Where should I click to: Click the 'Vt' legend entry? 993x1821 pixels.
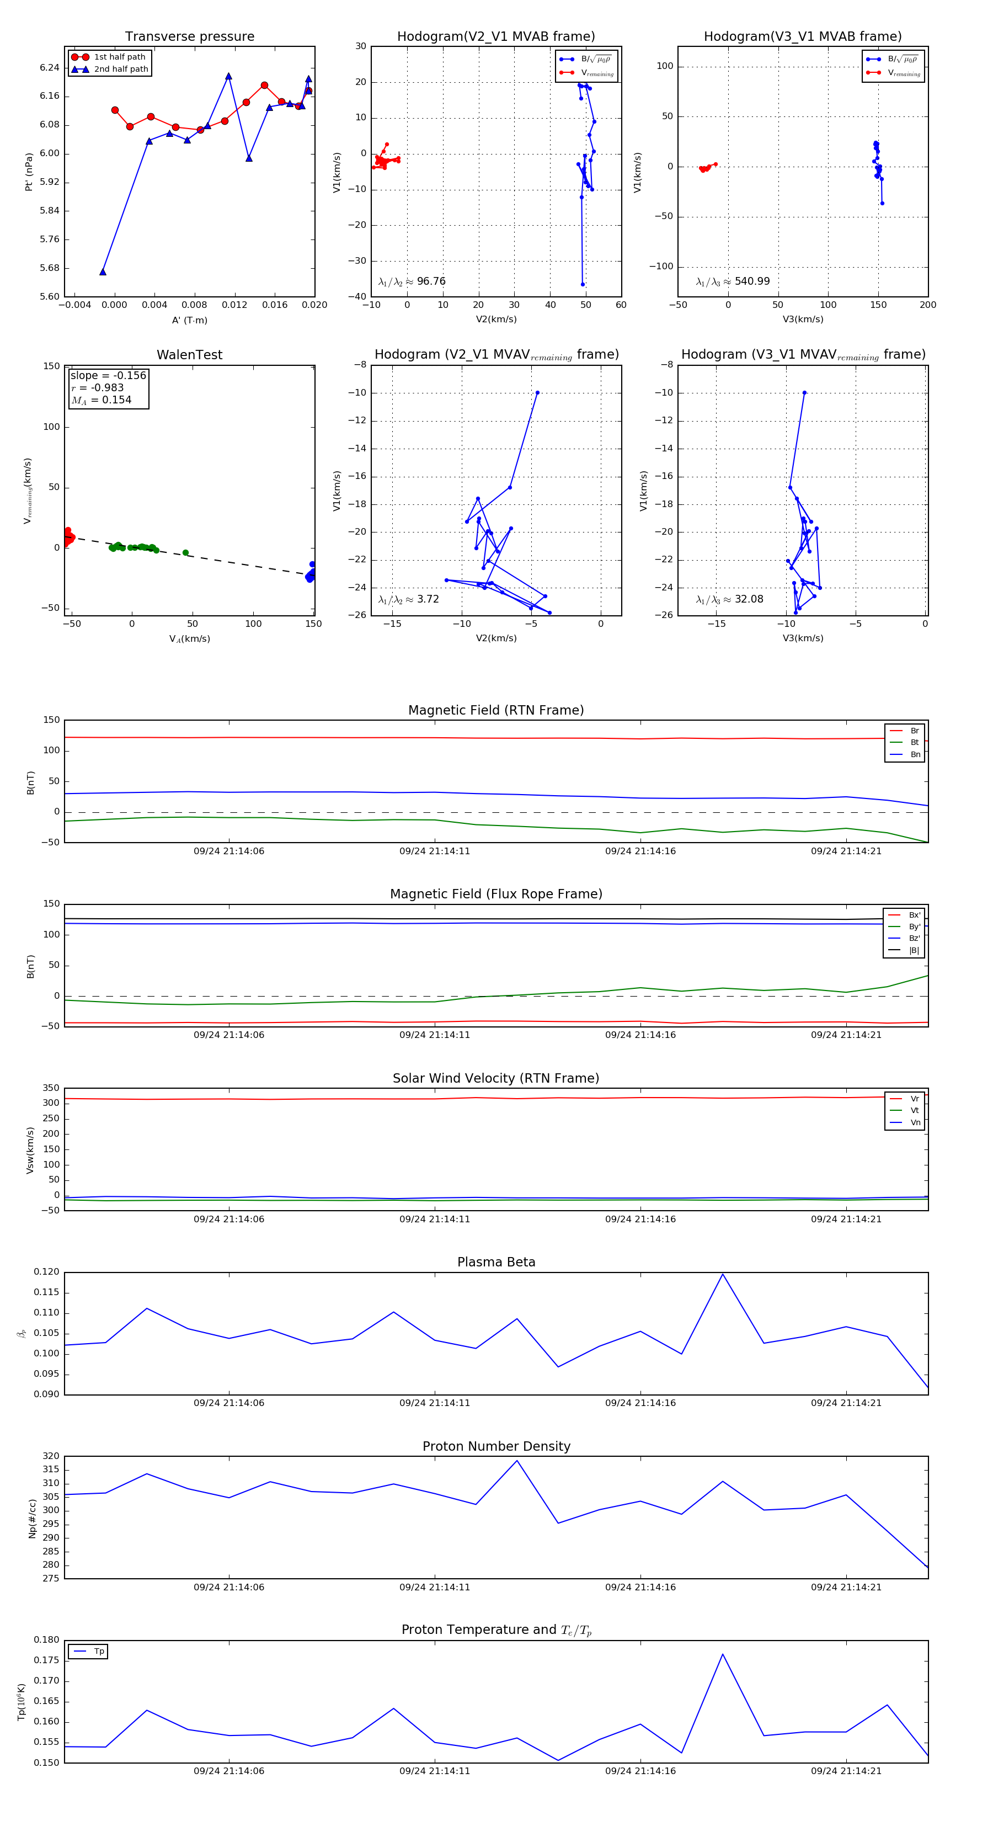coord(905,1111)
